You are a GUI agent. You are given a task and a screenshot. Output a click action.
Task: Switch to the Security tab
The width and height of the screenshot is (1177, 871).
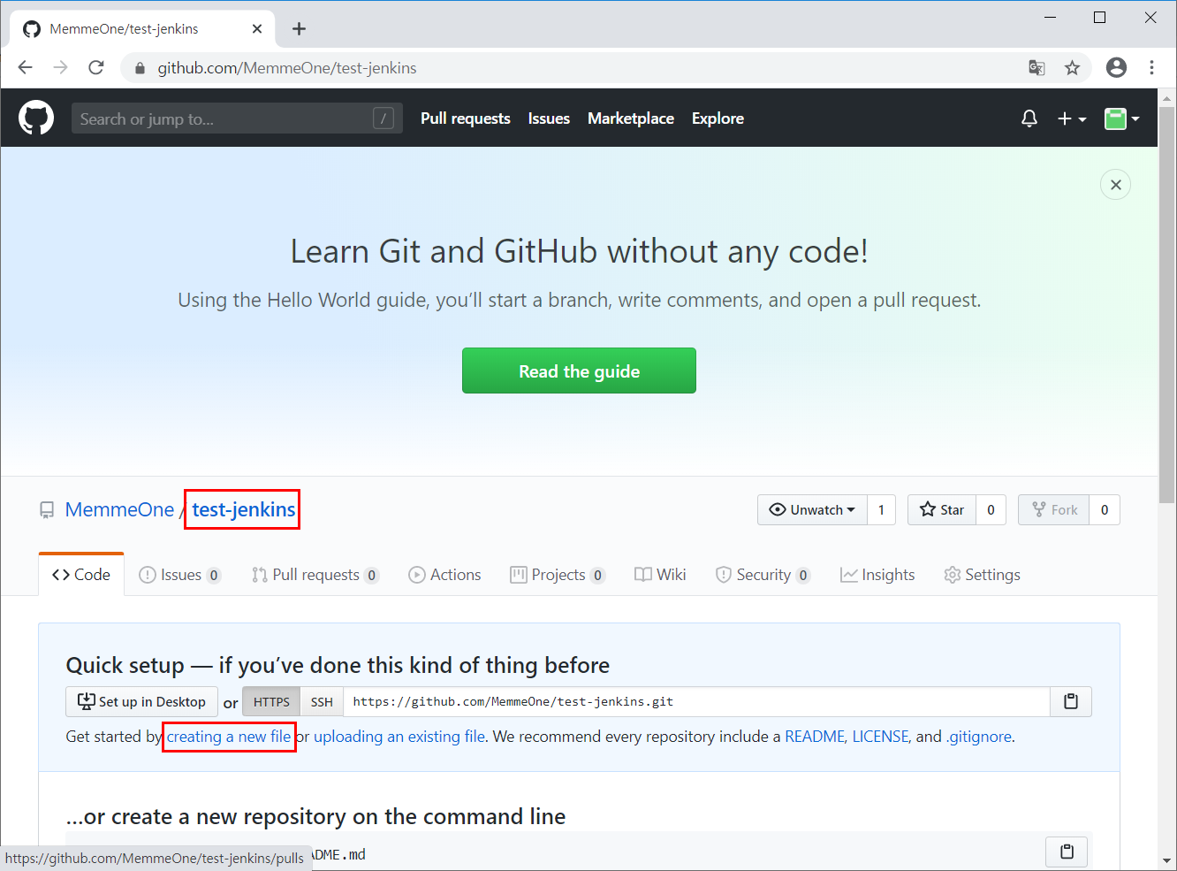(763, 575)
